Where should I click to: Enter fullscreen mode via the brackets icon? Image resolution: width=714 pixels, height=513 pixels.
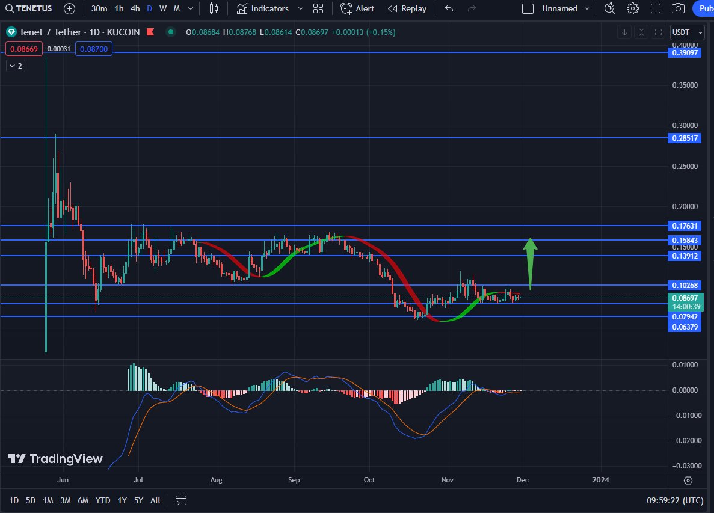(x=656, y=8)
